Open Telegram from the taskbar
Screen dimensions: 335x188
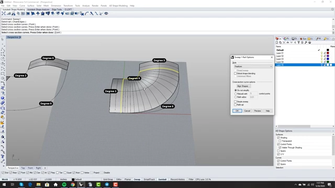tap(107, 184)
